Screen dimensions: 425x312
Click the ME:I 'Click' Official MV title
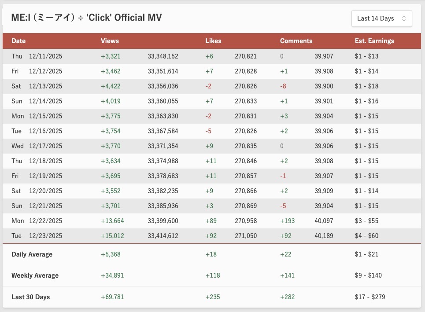pyautogui.click(x=86, y=18)
